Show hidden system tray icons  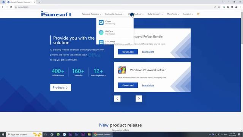coord(210,134)
